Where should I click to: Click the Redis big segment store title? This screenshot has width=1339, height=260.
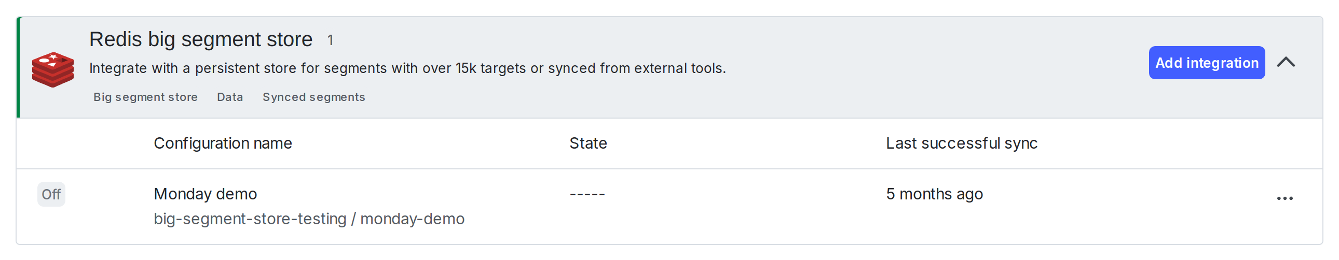201,39
